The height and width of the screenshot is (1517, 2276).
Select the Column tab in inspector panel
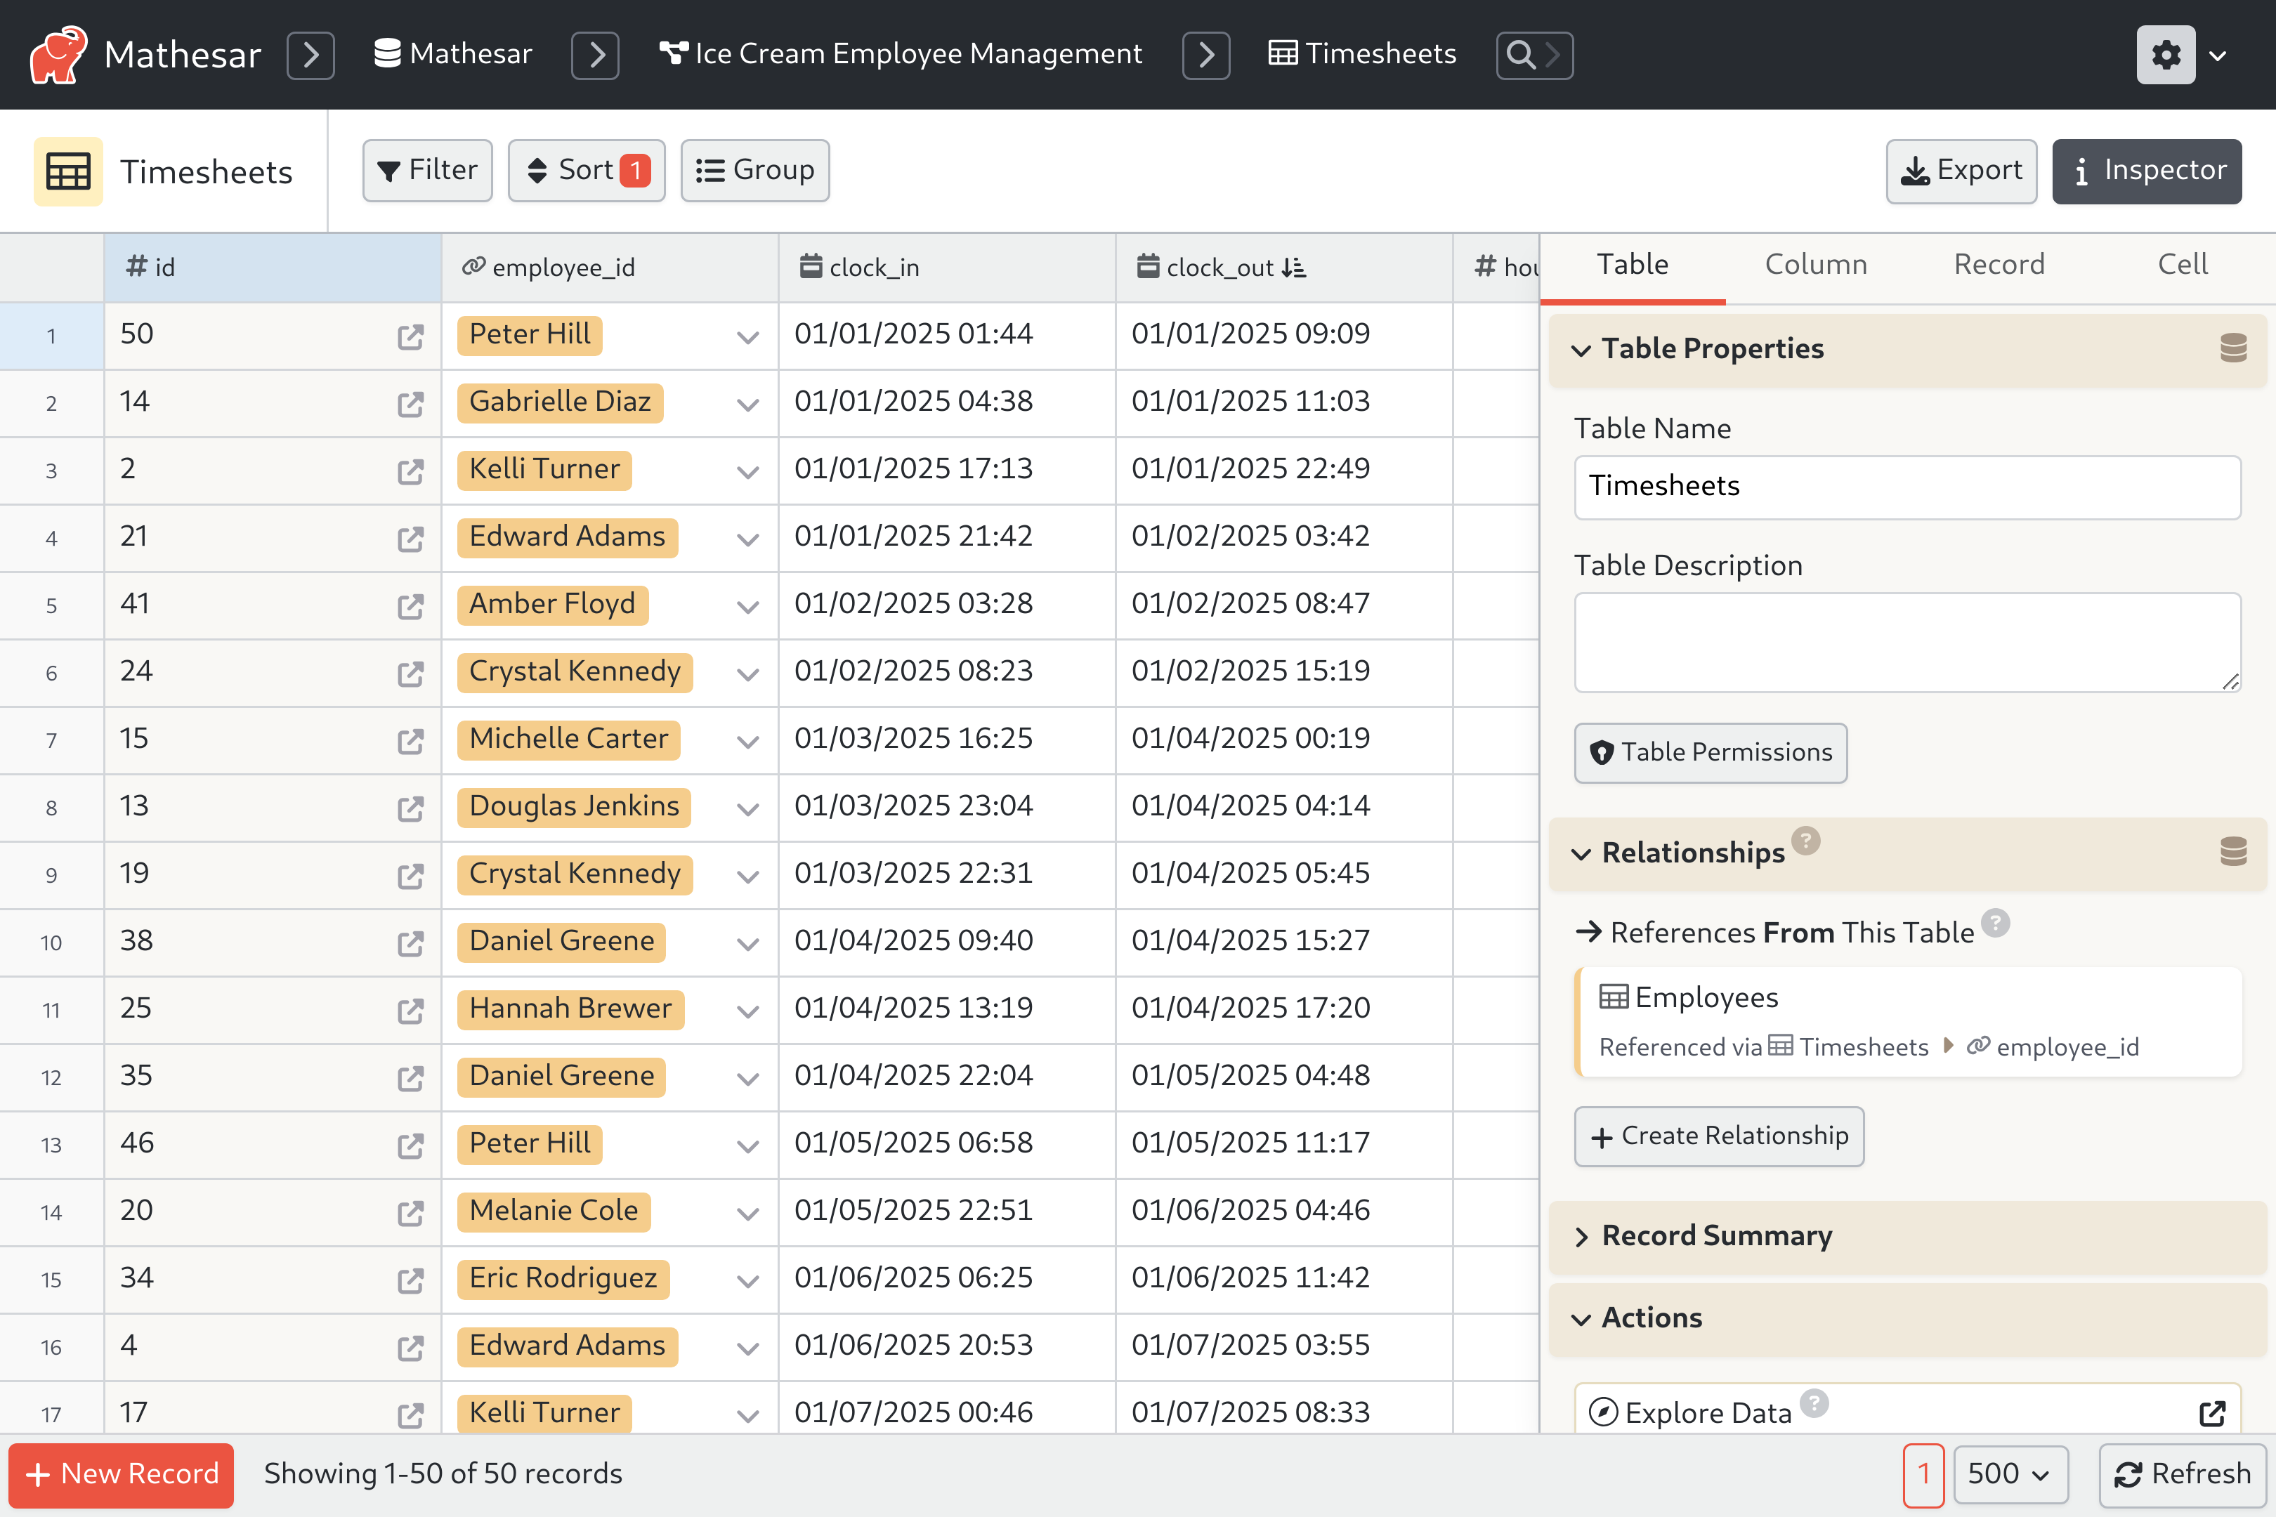pyautogui.click(x=1815, y=264)
